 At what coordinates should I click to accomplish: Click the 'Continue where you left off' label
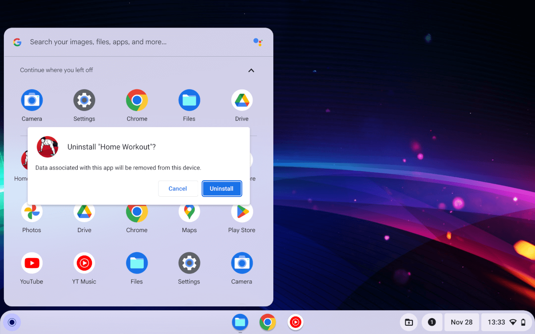pyautogui.click(x=56, y=70)
